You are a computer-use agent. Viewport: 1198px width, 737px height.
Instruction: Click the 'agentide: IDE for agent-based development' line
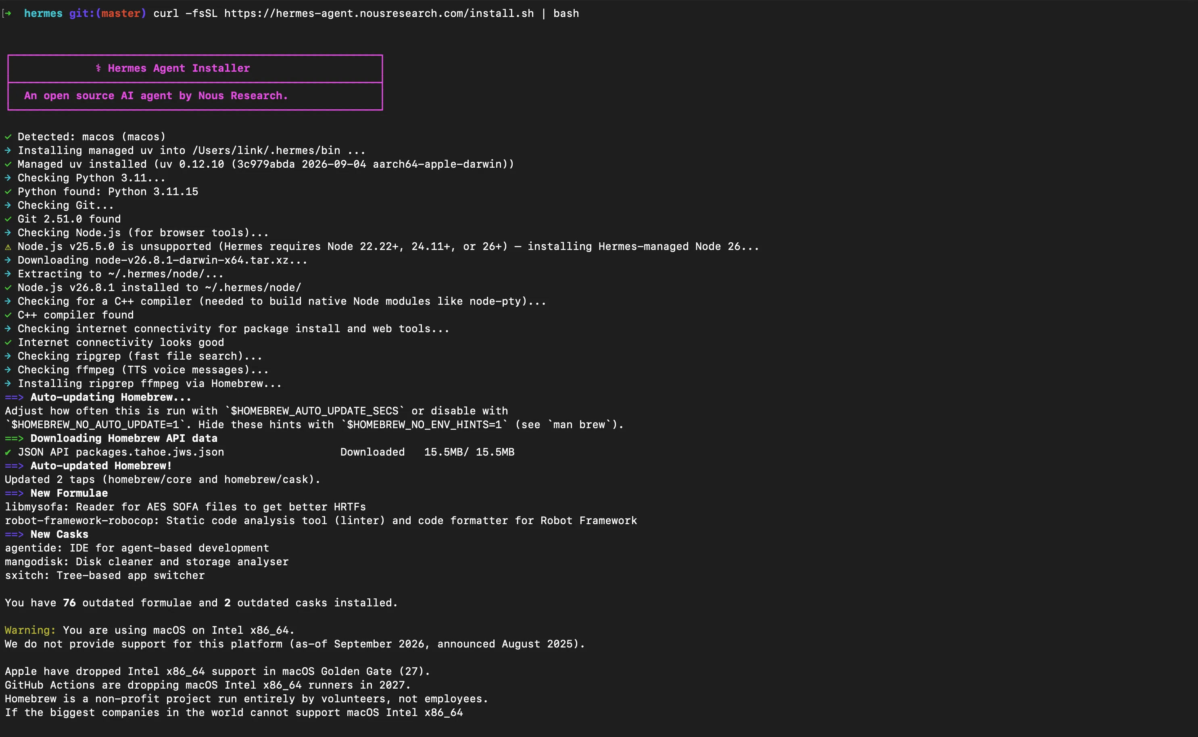coord(137,548)
